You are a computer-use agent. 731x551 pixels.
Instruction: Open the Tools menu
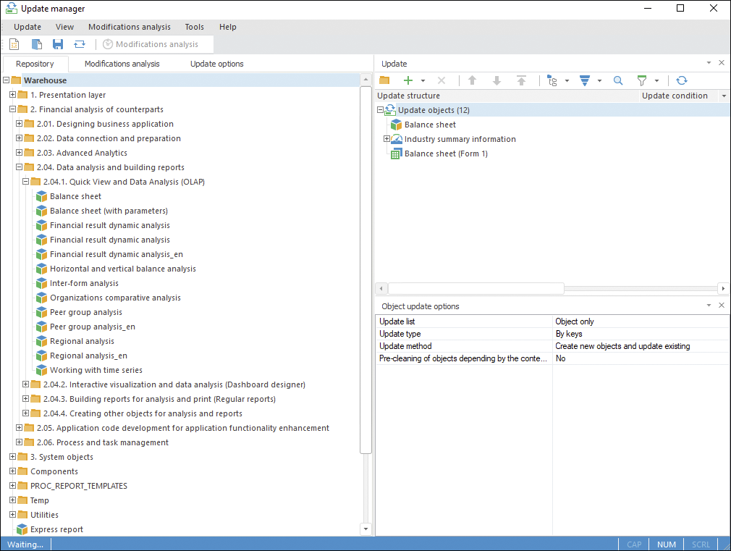click(x=194, y=27)
